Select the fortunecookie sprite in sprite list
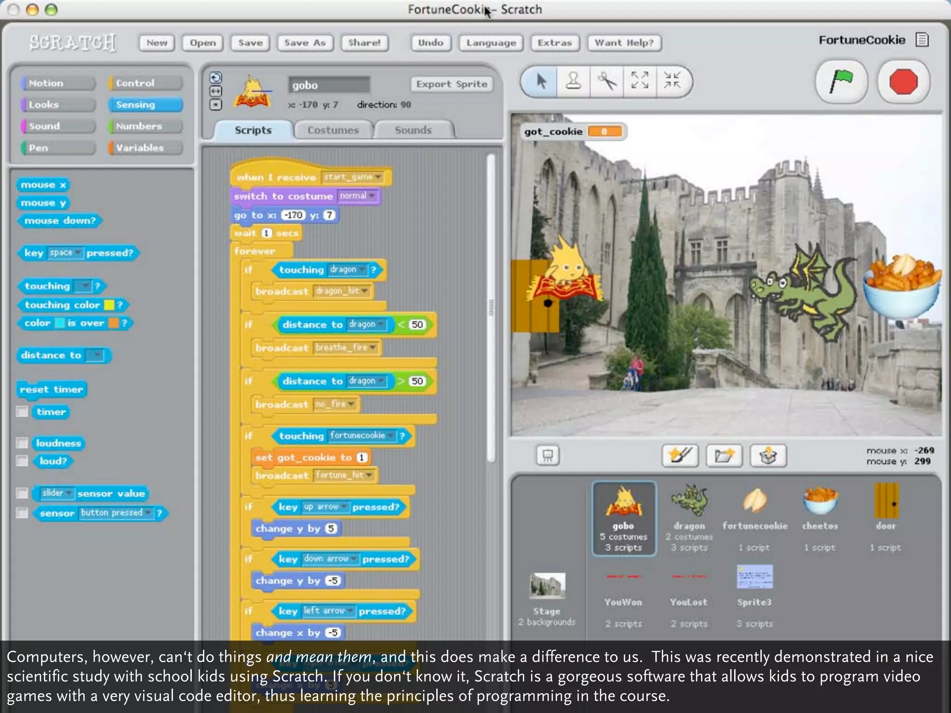This screenshot has height=713, width=951. pos(755,518)
